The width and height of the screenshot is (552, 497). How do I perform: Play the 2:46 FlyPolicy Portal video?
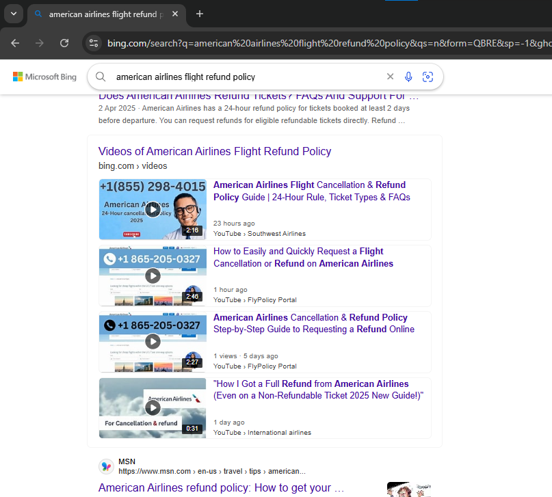click(x=153, y=275)
